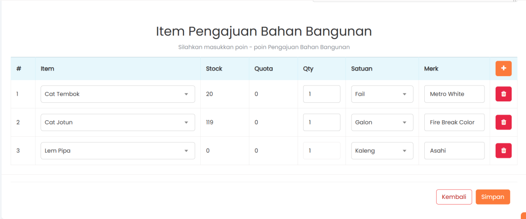526x219 pixels.
Task: Click the Kembali button
Action: 454,197
